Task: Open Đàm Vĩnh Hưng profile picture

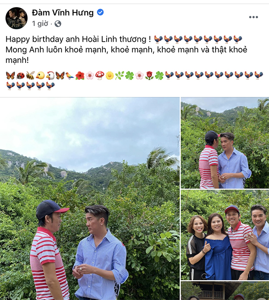Action: (17, 18)
